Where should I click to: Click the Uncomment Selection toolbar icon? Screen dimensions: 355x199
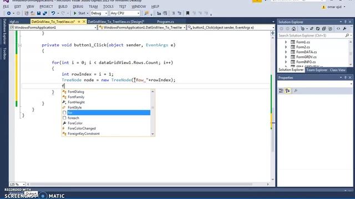pyautogui.click(x=179, y=13)
